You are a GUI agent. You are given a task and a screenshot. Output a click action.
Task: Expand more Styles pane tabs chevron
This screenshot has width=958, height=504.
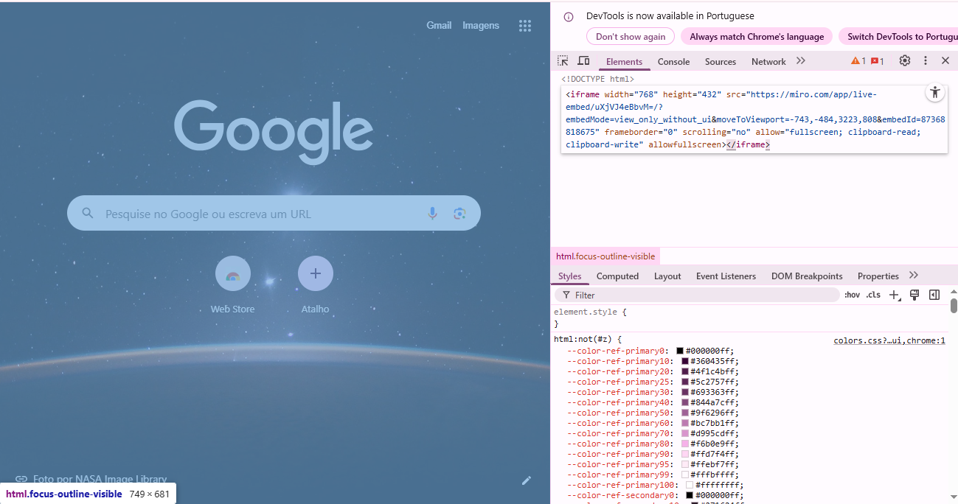pos(914,276)
